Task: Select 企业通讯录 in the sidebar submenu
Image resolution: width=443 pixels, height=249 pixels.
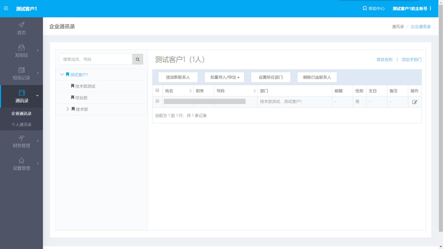Action: [21, 113]
